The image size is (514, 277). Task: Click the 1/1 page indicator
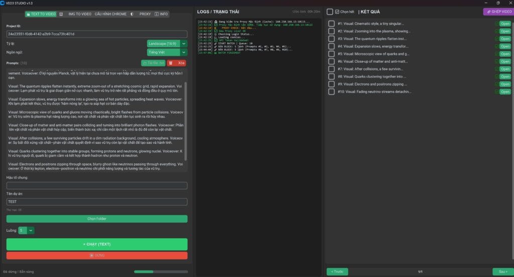420,272
